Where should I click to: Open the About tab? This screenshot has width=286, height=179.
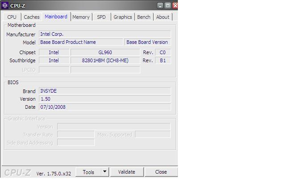tap(163, 17)
